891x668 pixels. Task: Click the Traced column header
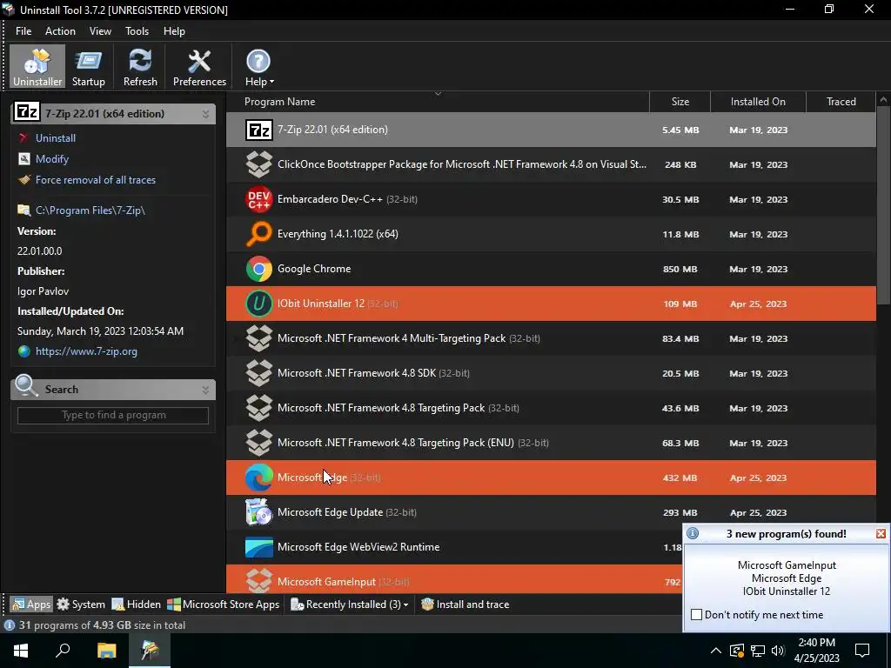click(x=841, y=102)
